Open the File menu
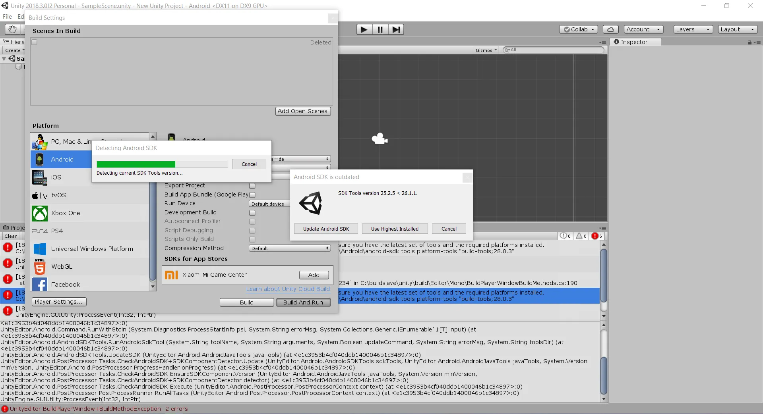Image resolution: width=763 pixels, height=414 pixels. (7, 17)
